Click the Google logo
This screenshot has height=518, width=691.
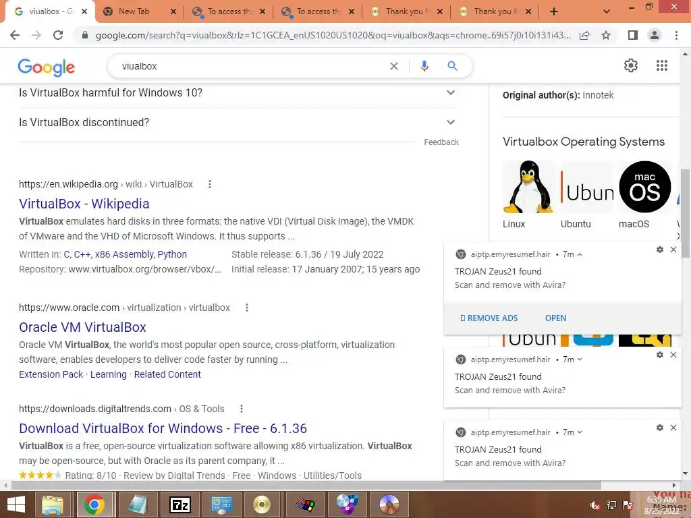tap(47, 67)
